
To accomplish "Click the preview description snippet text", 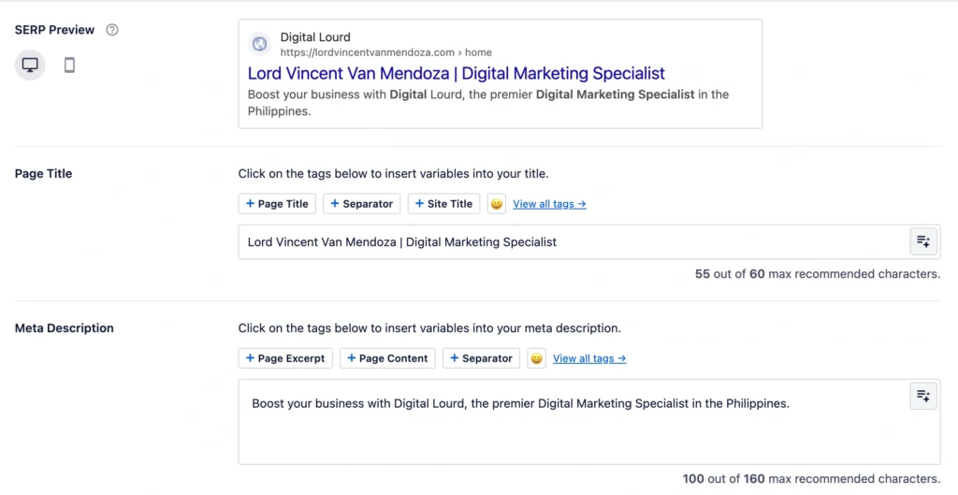I will pos(488,103).
